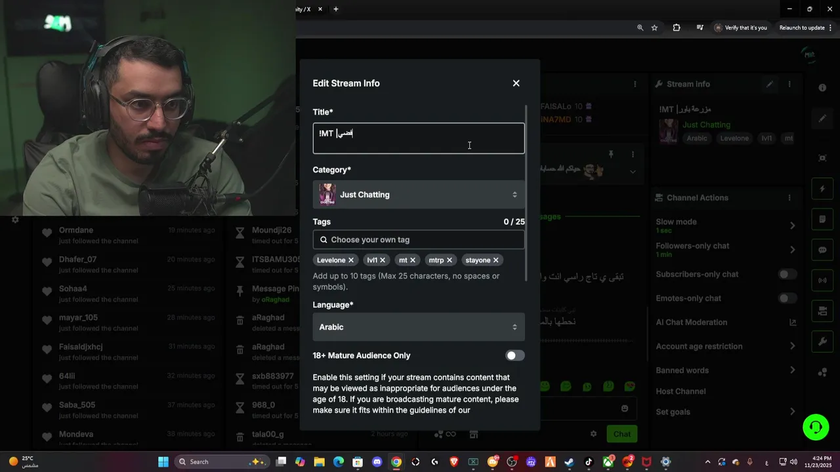This screenshot has height=472, width=840.
Task: Click the focus frame icon in right sidebar
Action: [x=822, y=158]
